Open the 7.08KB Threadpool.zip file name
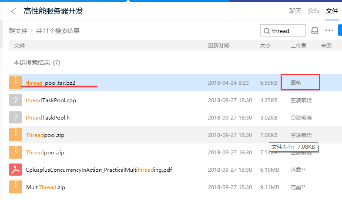The image size is (342, 200). tap(45, 135)
